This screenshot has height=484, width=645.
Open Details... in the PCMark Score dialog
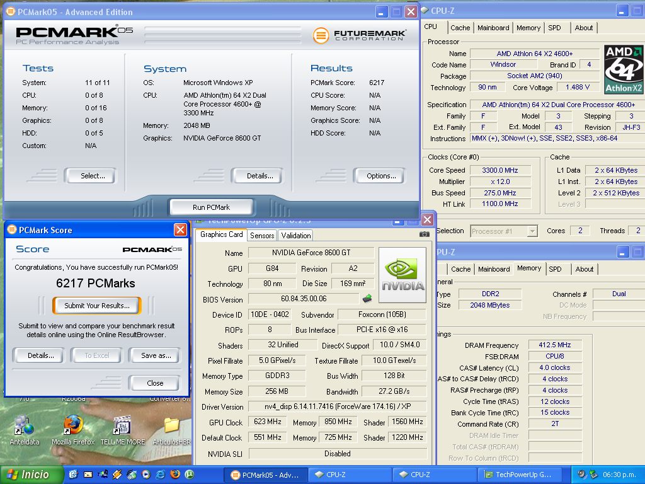(38, 355)
